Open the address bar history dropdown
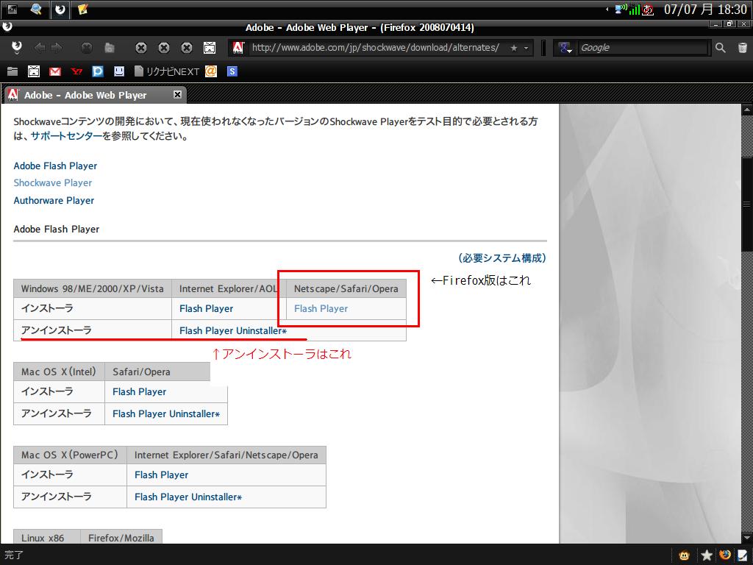The width and height of the screenshot is (753, 565). click(526, 48)
